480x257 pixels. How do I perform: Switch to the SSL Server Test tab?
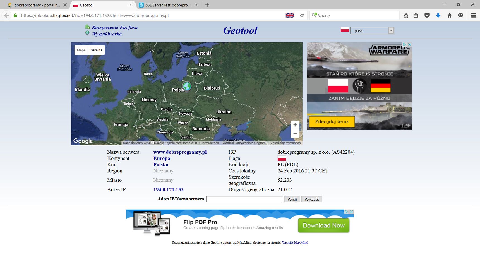pyautogui.click(x=168, y=5)
